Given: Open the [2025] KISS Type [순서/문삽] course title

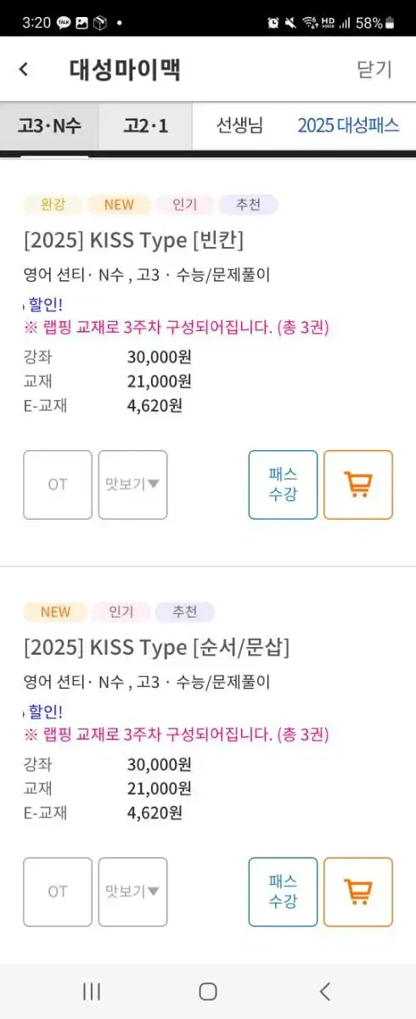Looking at the screenshot, I should pos(157,648).
